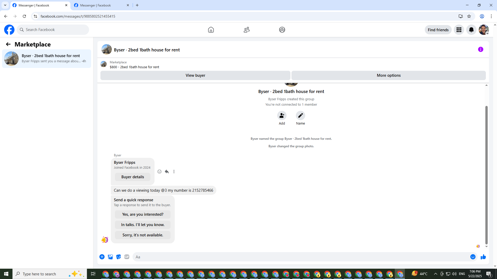Open the notifications bell
Screen dimensions: 497x279
pyautogui.click(x=471, y=30)
